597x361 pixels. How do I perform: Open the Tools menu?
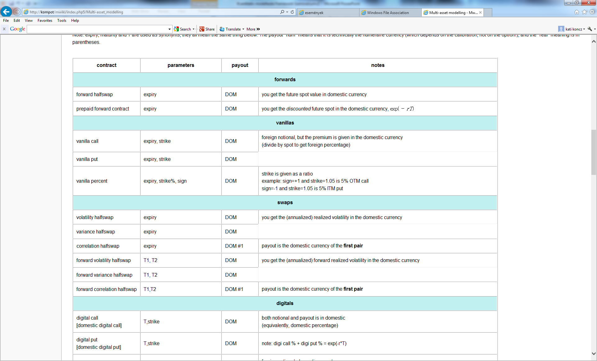(62, 21)
